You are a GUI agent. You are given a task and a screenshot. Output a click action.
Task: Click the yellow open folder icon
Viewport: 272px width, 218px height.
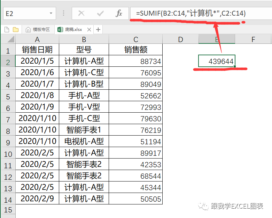16,30
